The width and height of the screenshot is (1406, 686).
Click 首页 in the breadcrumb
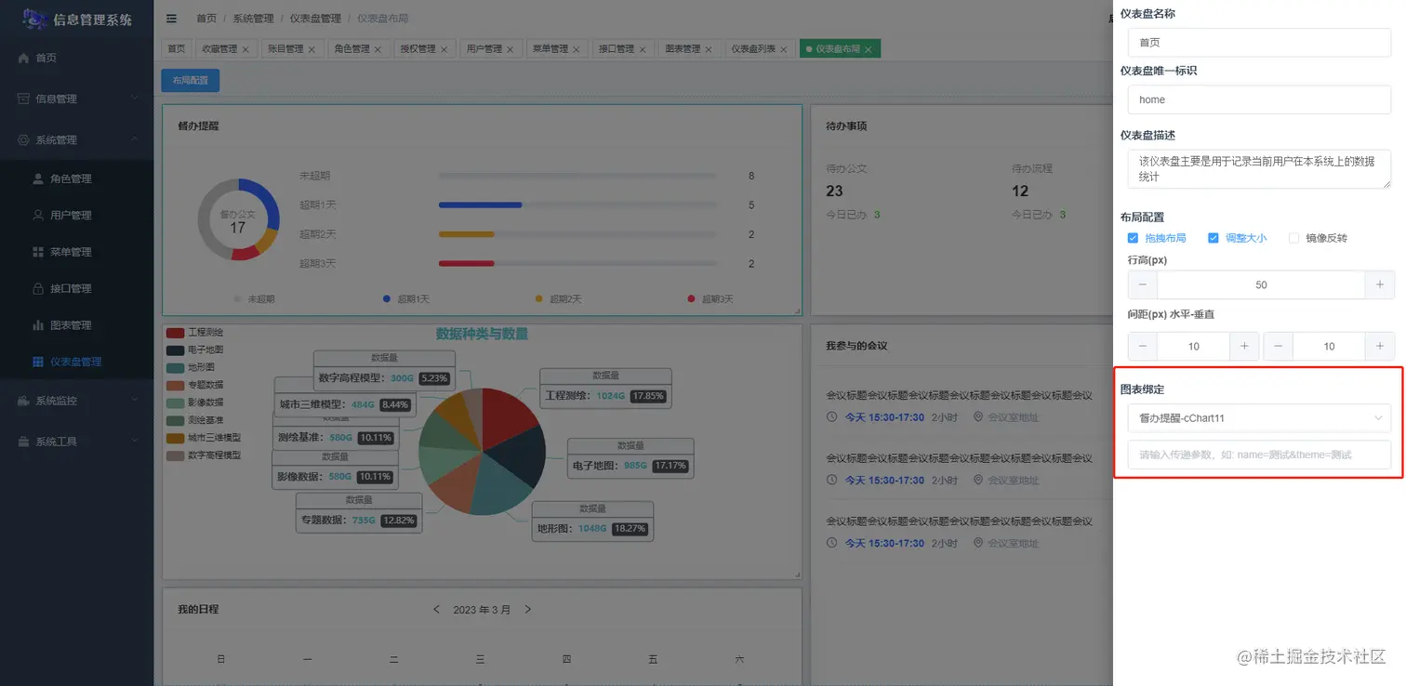click(x=206, y=19)
